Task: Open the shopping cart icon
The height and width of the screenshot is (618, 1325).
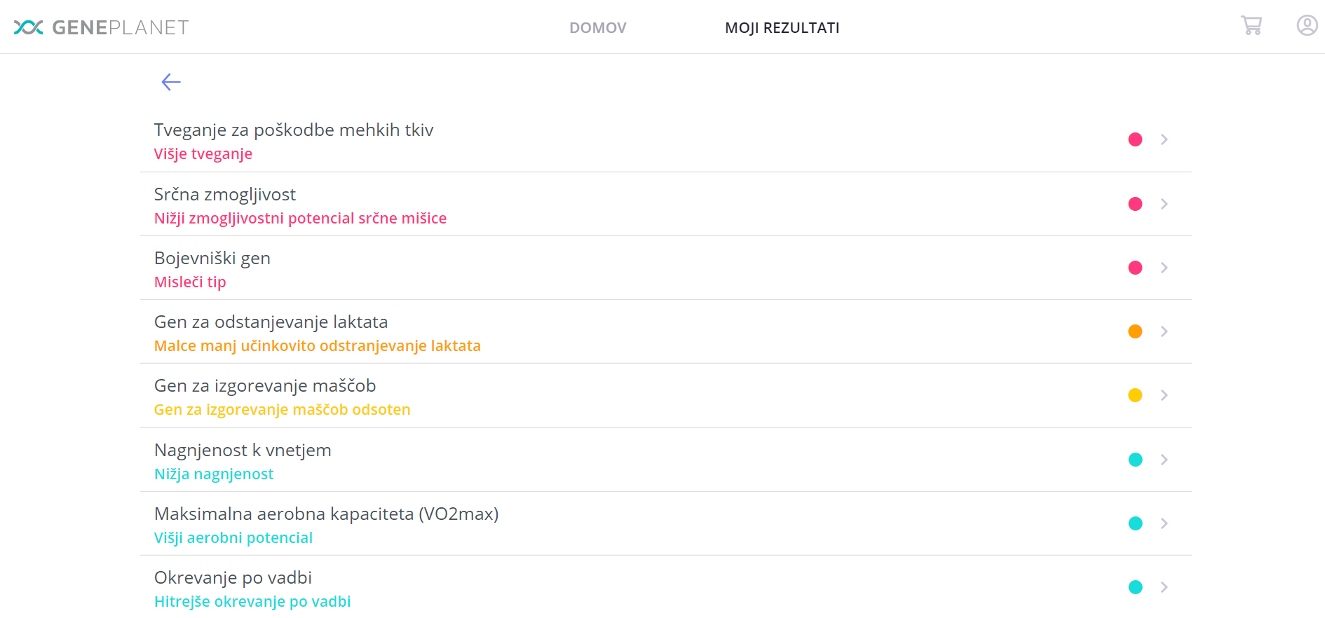Action: pyautogui.click(x=1251, y=26)
